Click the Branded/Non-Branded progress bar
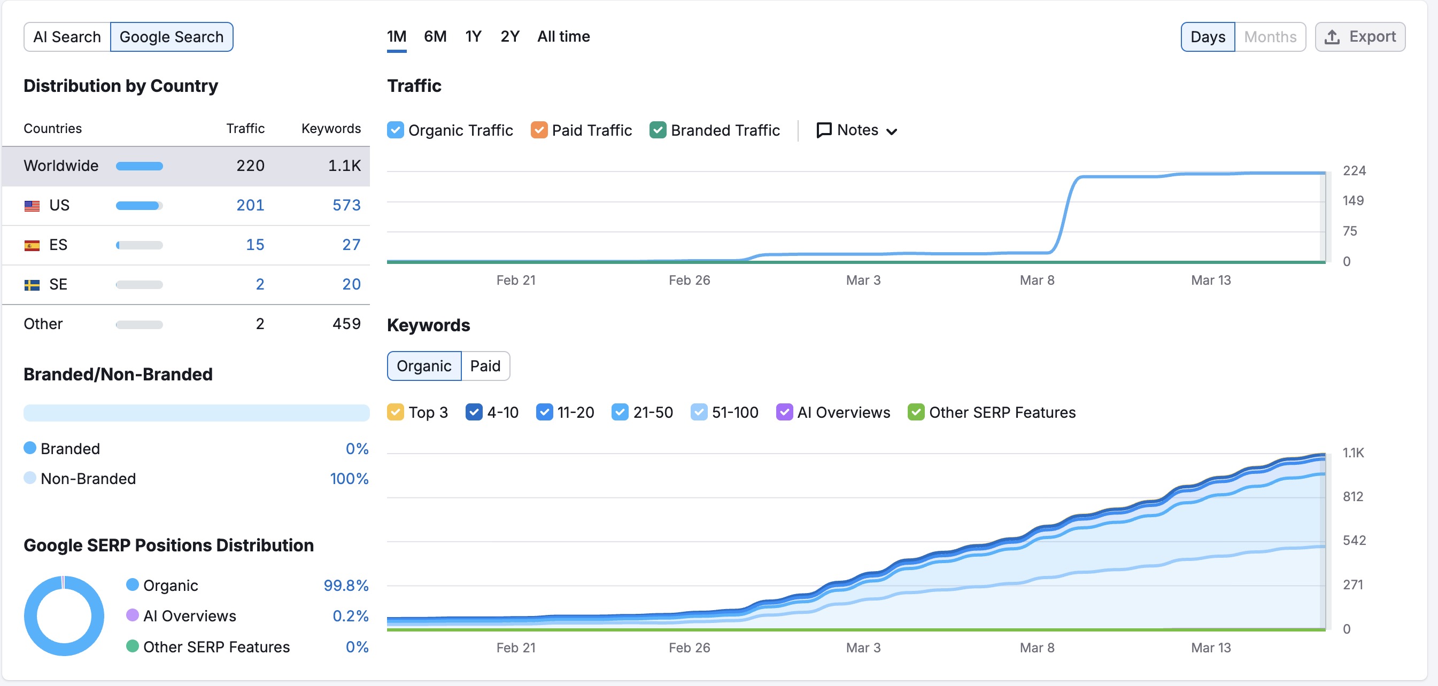This screenshot has height=686, width=1438. [x=197, y=414]
